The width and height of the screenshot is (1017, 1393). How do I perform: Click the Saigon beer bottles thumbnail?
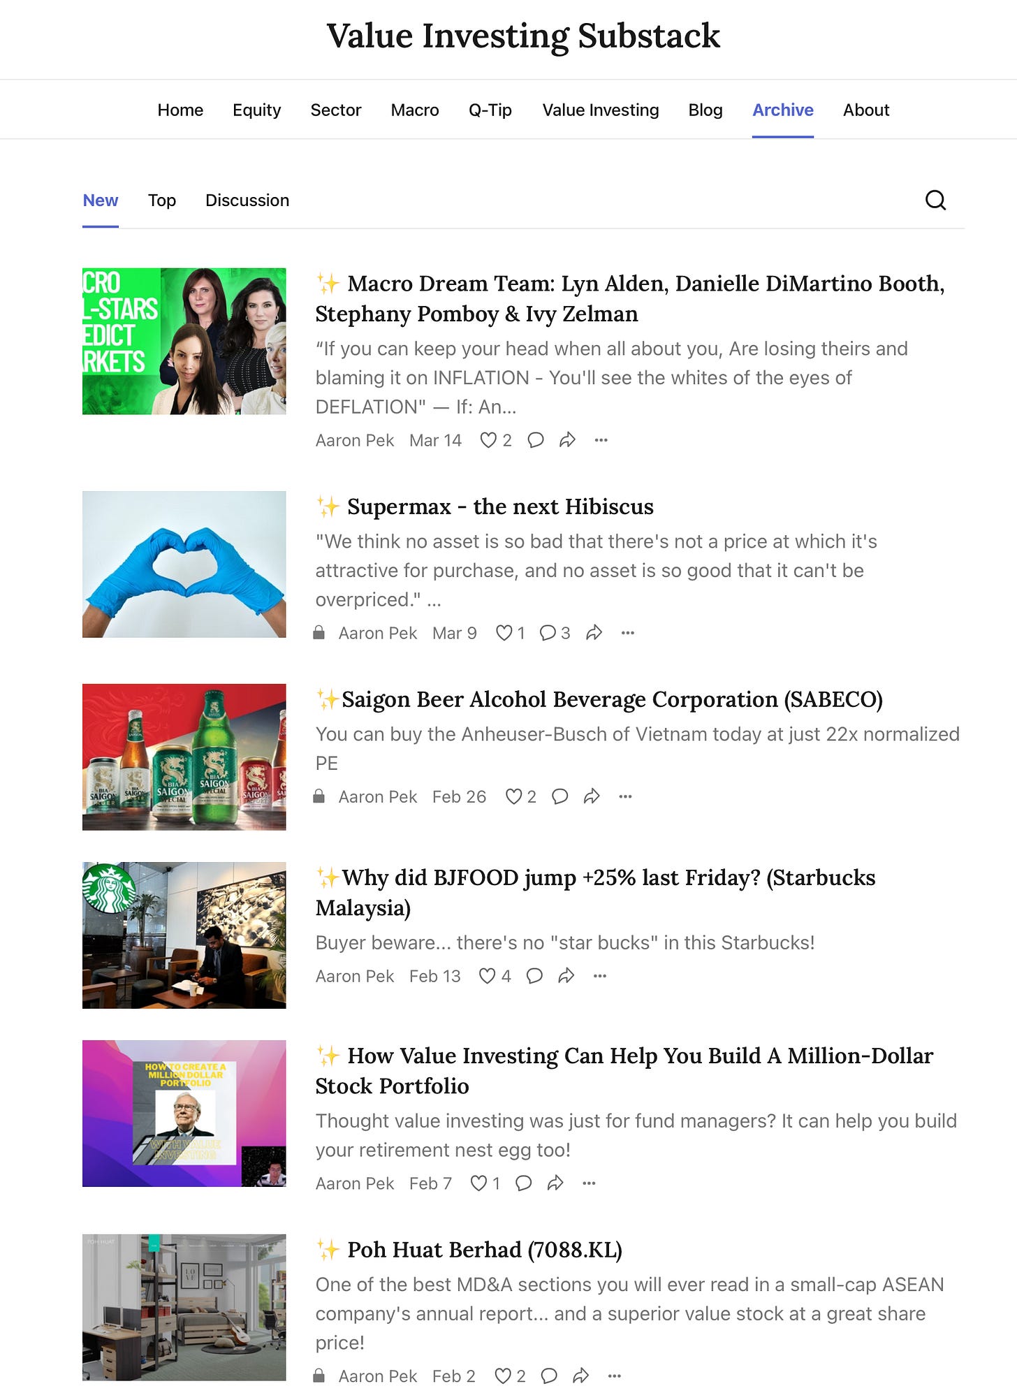(x=184, y=757)
